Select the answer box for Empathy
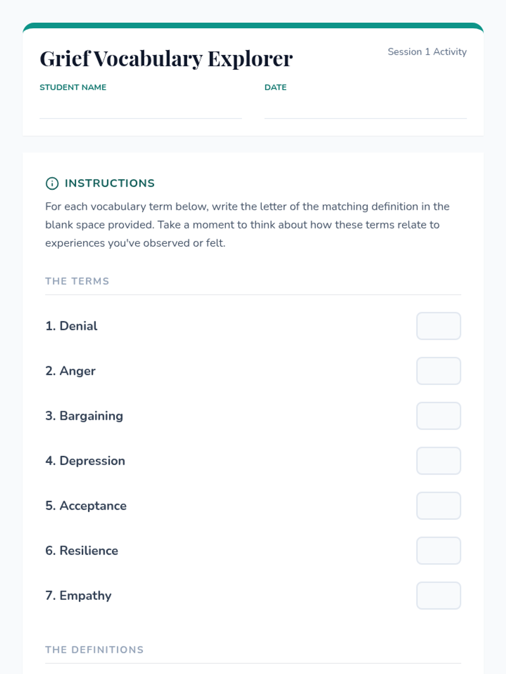This screenshot has width=506, height=674. pos(439,596)
